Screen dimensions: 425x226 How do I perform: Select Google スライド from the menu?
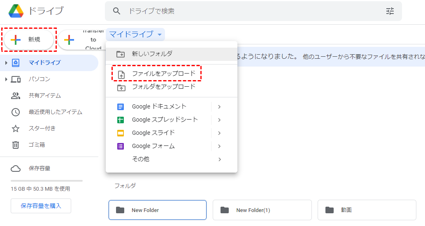[x=153, y=133]
